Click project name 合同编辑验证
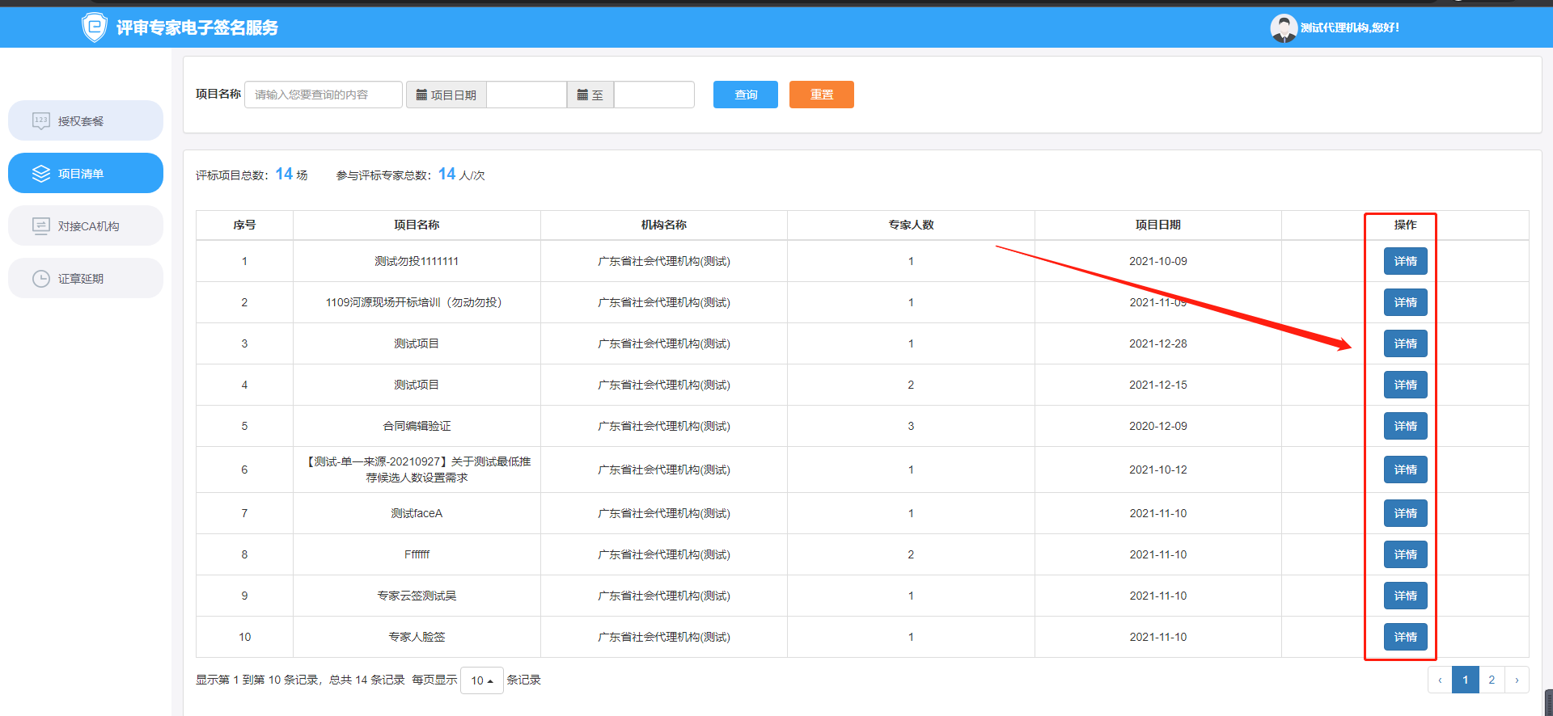The width and height of the screenshot is (1553, 716). [417, 426]
